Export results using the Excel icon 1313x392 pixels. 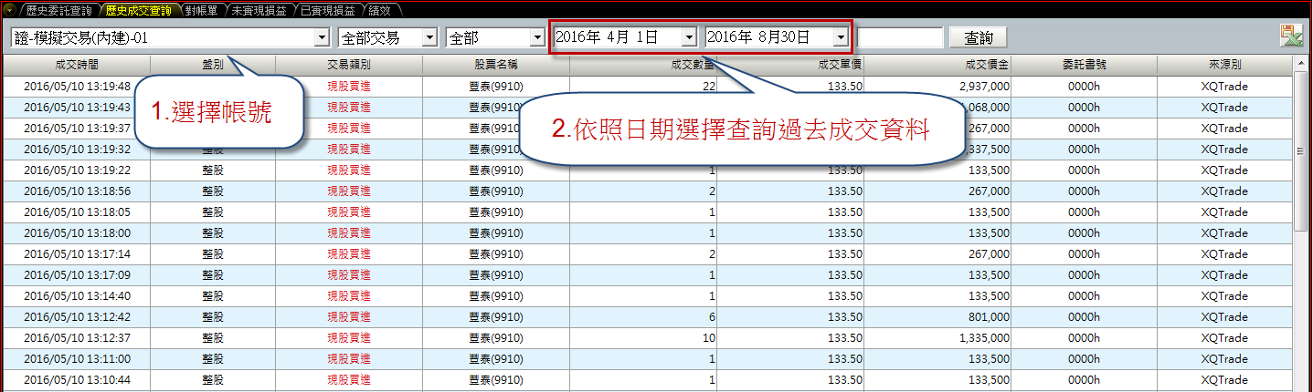coord(1291,36)
